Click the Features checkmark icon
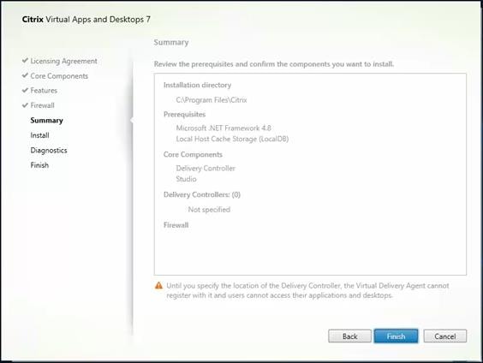This screenshot has height=363, width=483. tap(25, 90)
